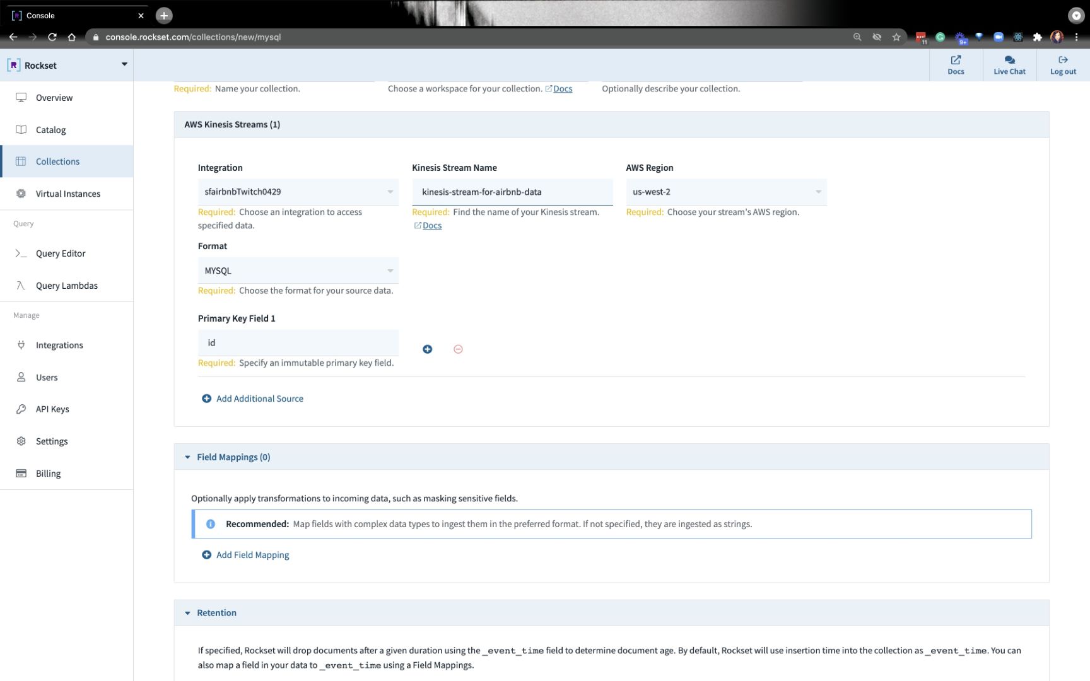Reload the Rockset console page

click(52, 37)
